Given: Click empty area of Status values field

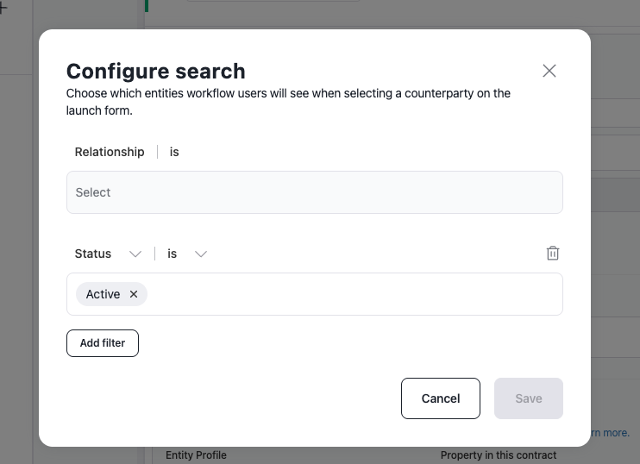Looking at the screenshot, I should (x=354, y=294).
